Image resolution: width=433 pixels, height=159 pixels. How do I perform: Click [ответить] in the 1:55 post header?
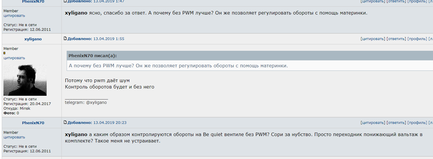[396, 39]
